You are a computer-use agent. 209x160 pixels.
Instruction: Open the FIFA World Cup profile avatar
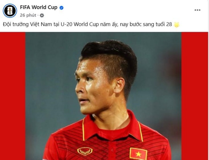click(x=10, y=11)
